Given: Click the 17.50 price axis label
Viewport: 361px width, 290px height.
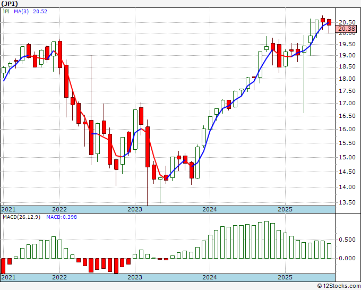Looking at the screenshot, I should [x=347, y=91].
